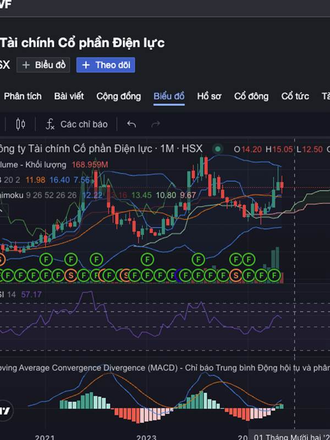
Task: Open the Cổ tức tab
Action: [x=295, y=96]
